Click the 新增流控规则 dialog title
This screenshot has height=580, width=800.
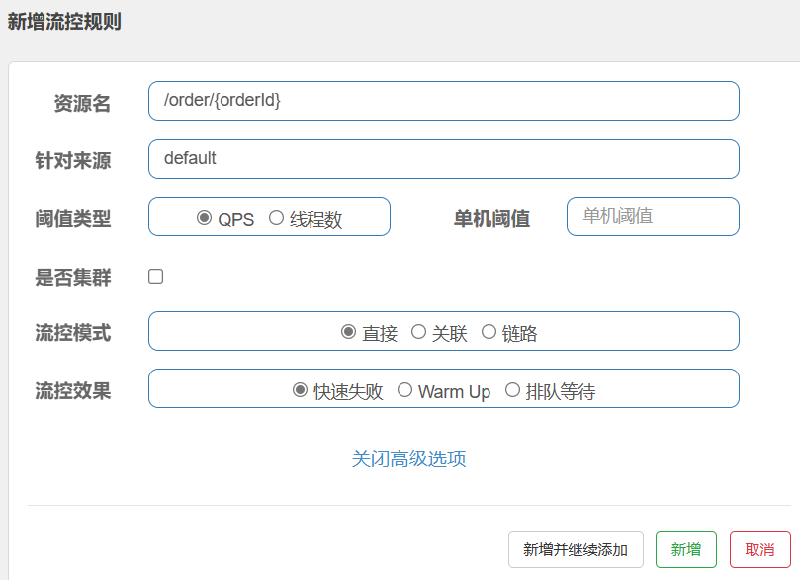click(64, 22)
